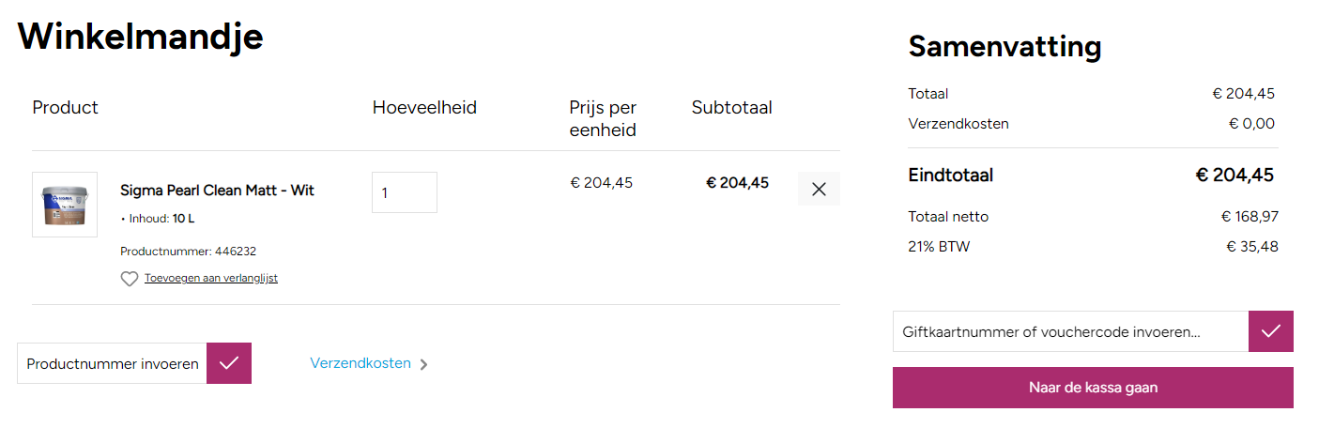
Task: Click the Productnummer 446232 text
Action: click(x=189, y=252)
